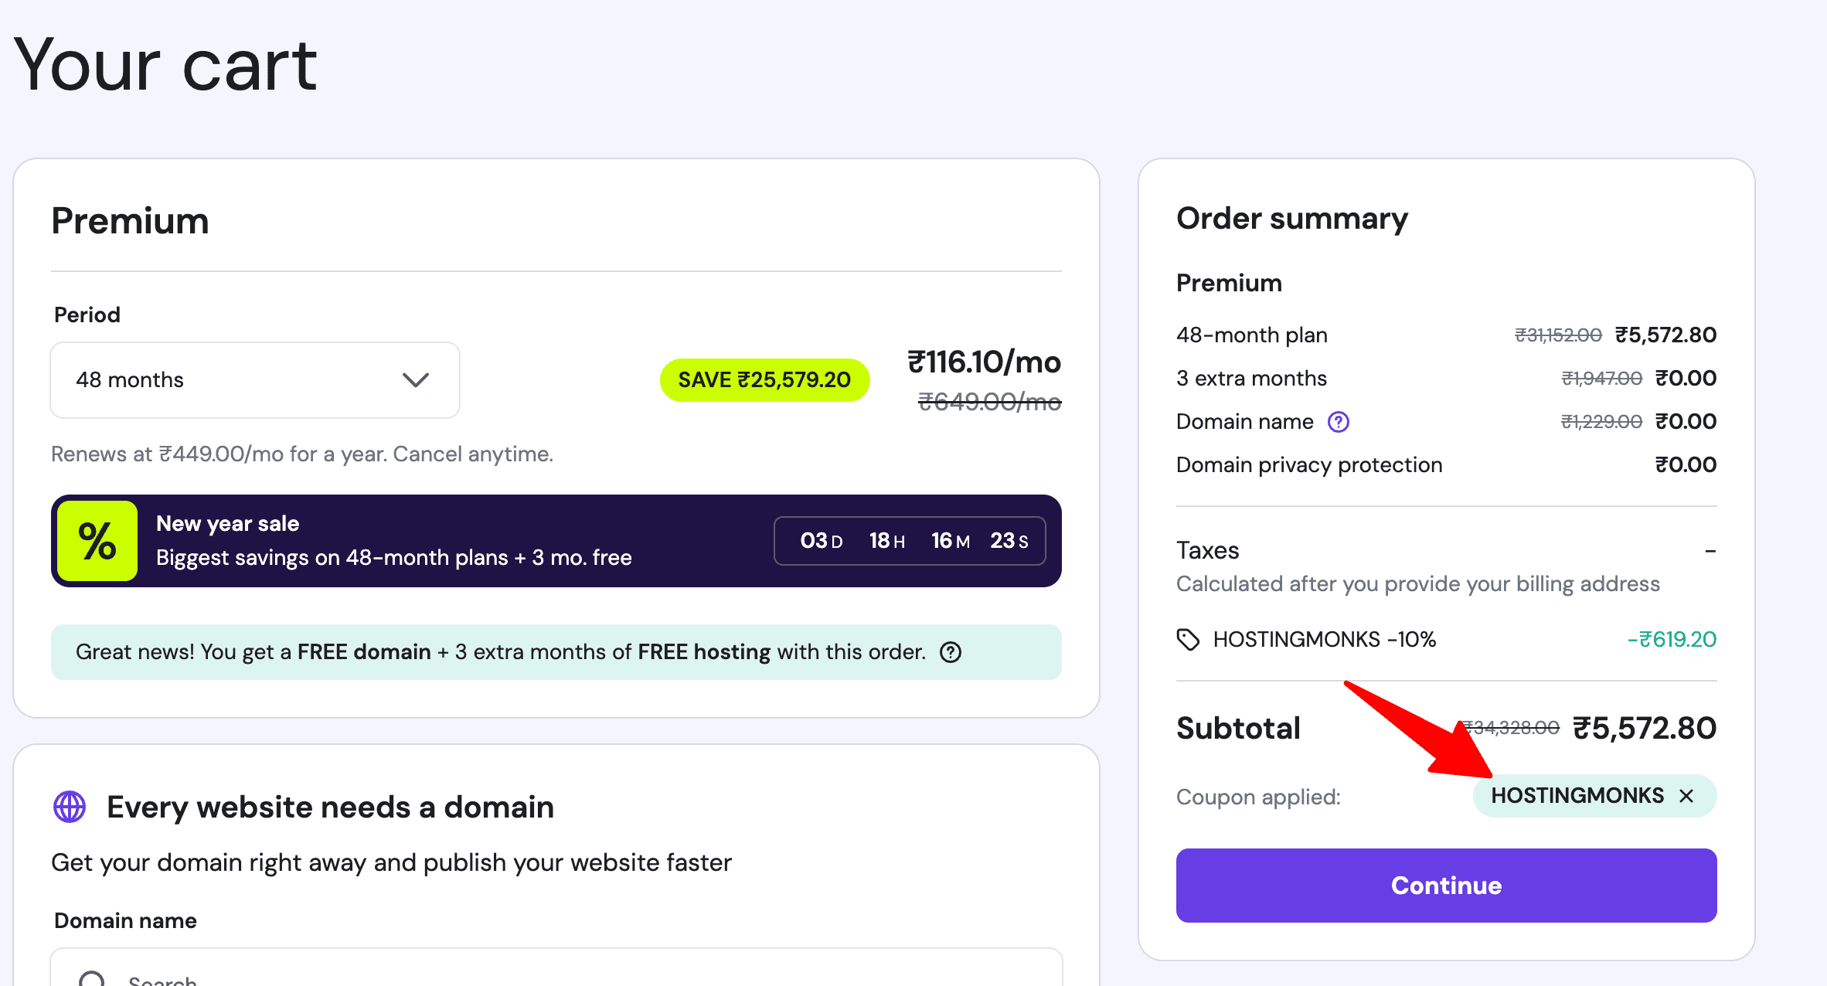Screen dimensions: 1827x986
Task: Click the coupon tag icon beside HOSTINGMONKS -10%
Action: coord(1188,639)
